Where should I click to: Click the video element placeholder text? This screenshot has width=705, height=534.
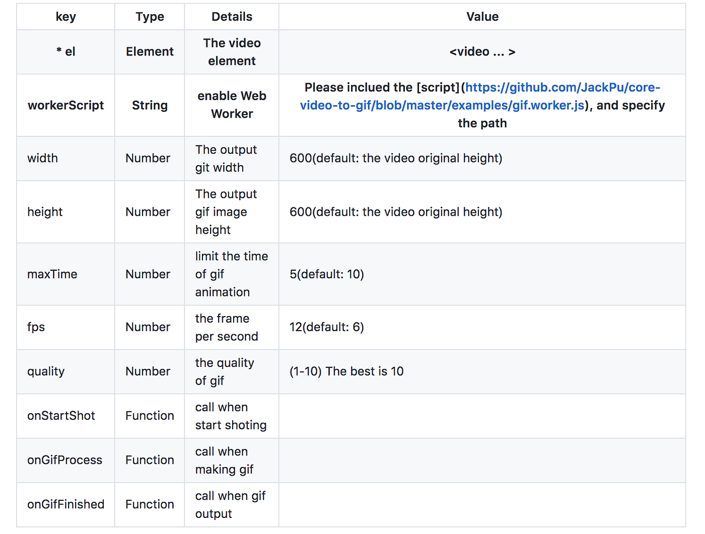pyautogui.click(x=482, y=51)
